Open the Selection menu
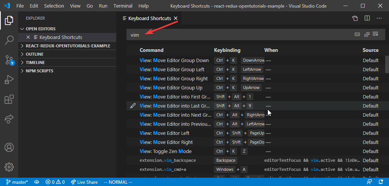This screenshot has width=389, height=186. pos(54,6)
